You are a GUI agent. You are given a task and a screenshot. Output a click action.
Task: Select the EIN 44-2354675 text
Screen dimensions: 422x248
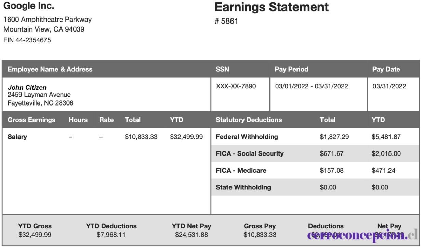pyautogui.click(x=27, y=40)
